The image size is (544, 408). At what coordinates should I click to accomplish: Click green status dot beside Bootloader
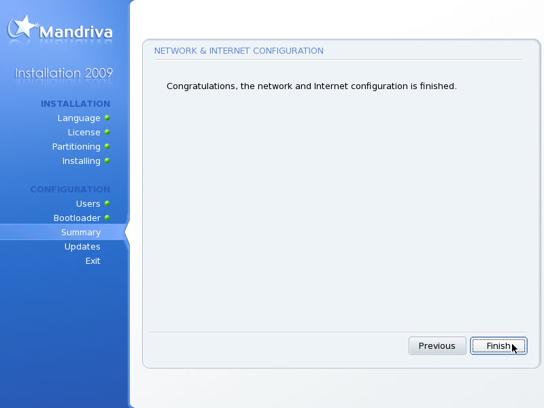[x=107, y=218]
